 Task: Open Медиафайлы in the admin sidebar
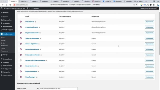(x=7, y=20)
